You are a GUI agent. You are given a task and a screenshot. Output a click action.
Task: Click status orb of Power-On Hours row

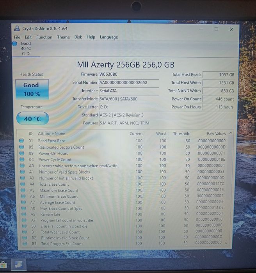point(22,153)
